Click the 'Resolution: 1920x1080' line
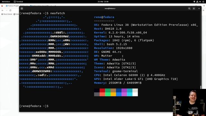The width and height of the screenshot is (206, 116). point(113,48)
